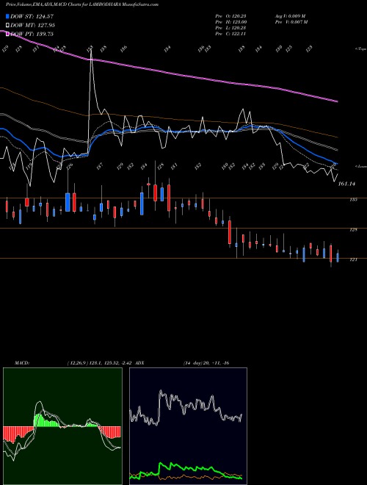Click the 128 price axis label

tap(353, 229)
